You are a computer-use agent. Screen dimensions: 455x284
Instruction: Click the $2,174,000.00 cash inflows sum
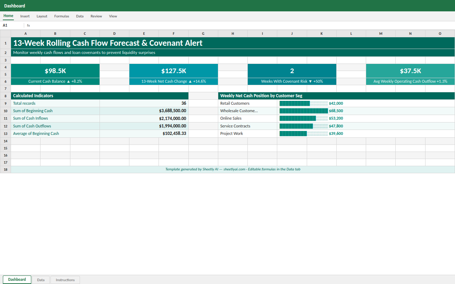(x=144, y=119)
